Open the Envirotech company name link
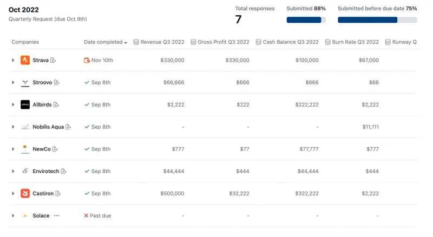This screenshot has height=237, width=433. (x=46, y=172)
